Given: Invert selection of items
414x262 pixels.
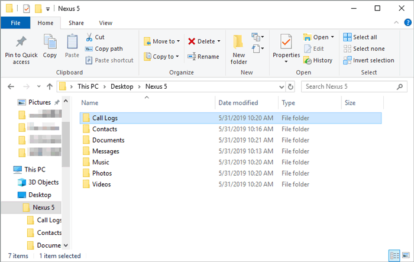Looking at the screenshot, I should (x=368, y=60).
